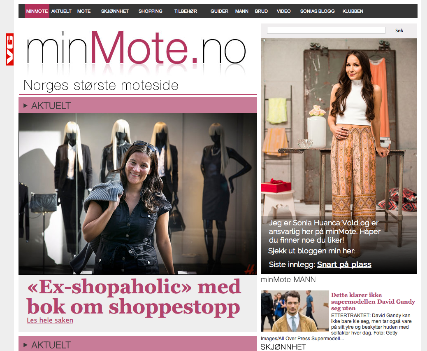Open the AKTUELT menu item
The image size is (427, 351).
tap(61, 11)
